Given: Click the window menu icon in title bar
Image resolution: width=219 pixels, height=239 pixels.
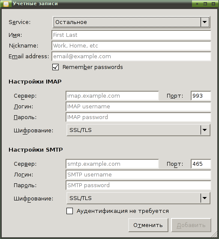Looking at the screenshot, I should pyautogui.click(x=6, y=4).
